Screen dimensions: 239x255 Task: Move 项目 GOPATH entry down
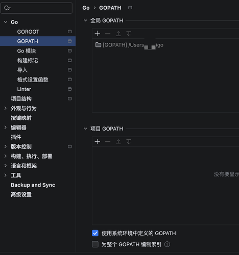129,142
